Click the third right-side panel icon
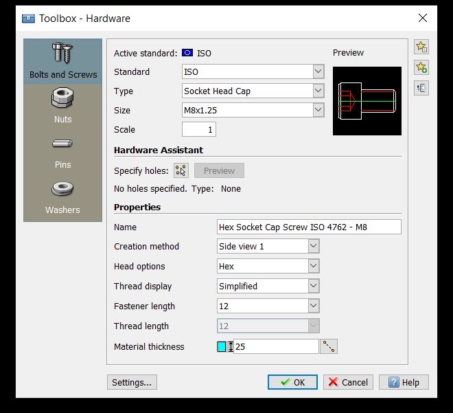 coord(421,88)
